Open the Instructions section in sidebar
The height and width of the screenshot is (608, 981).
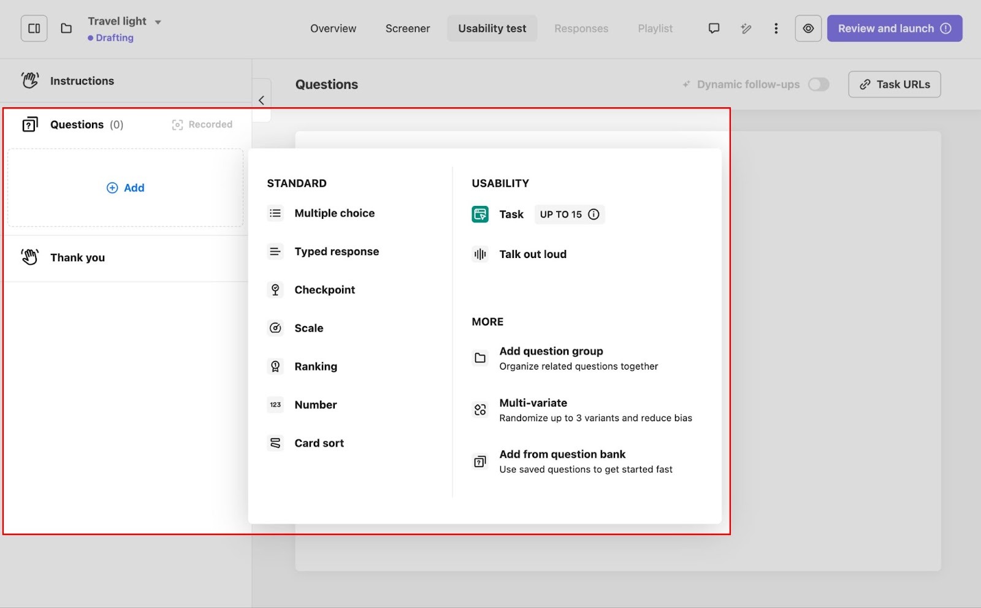[82, 81]
